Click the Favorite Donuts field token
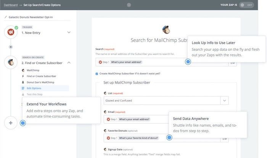The image size is (267, 158). pos(138,138)
